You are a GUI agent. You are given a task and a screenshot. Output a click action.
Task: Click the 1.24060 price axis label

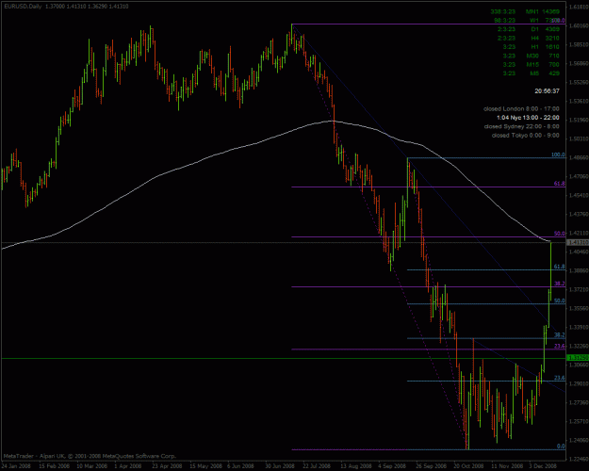[579, 440]
